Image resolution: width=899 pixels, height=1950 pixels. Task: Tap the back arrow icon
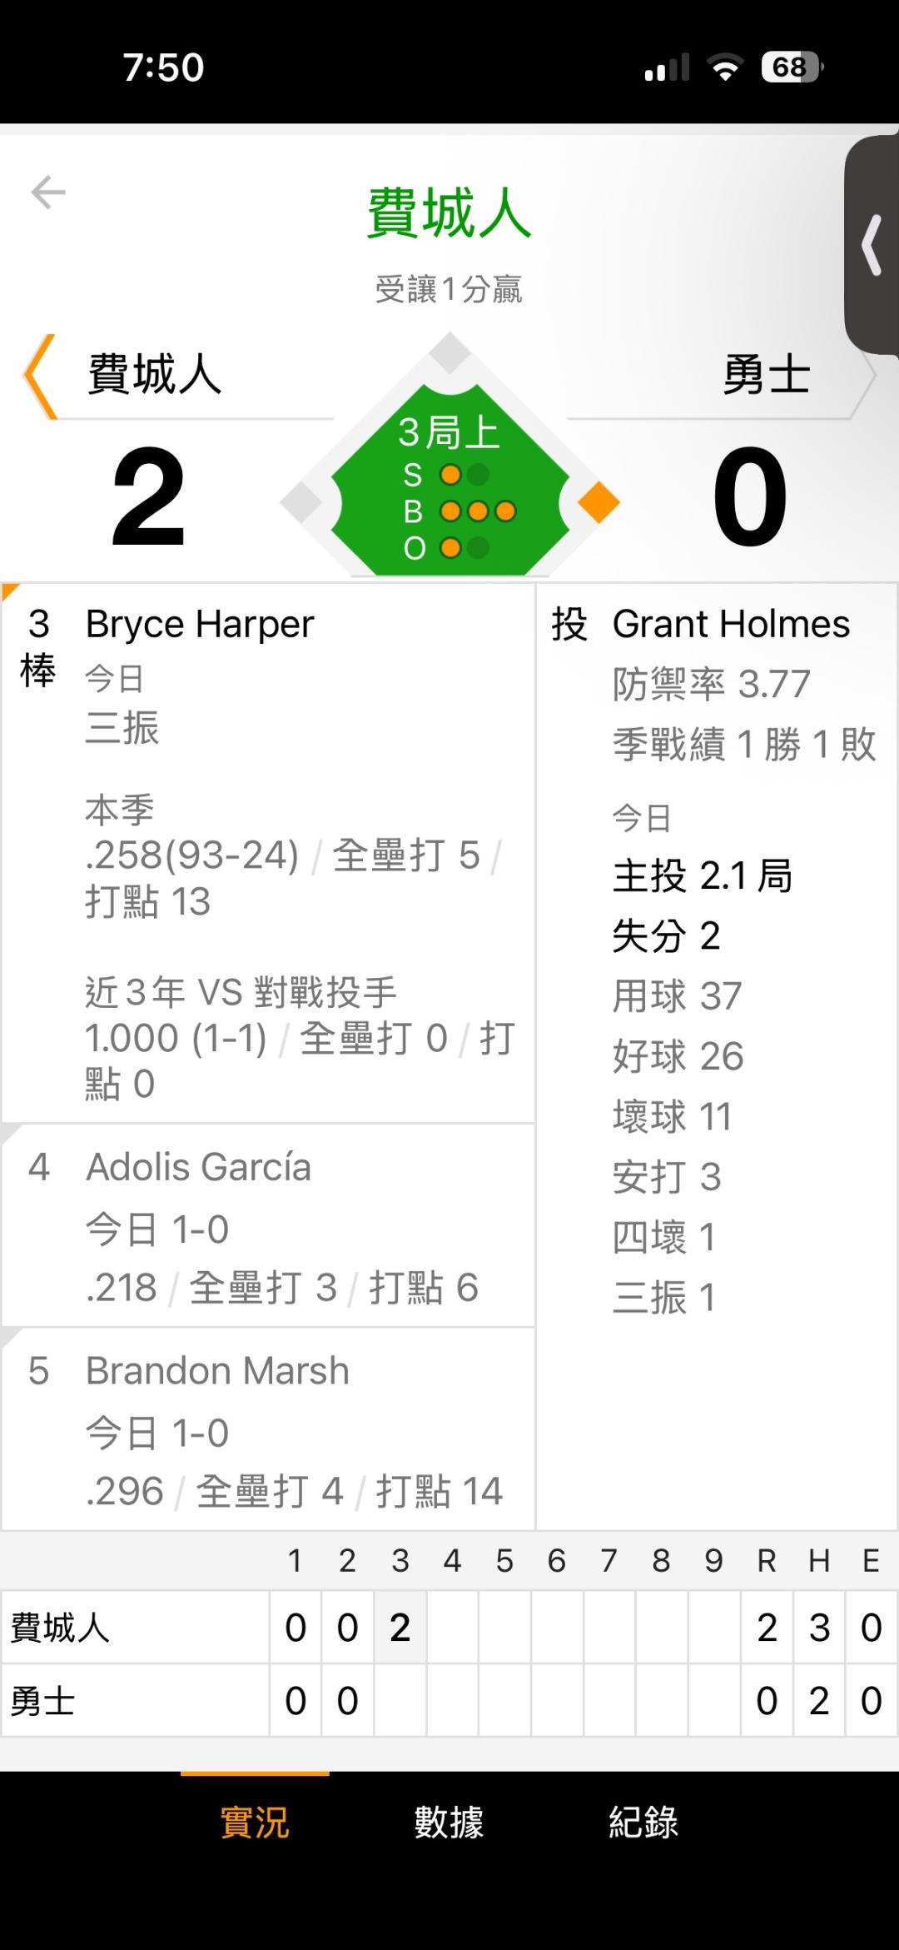tap(48, 192)
